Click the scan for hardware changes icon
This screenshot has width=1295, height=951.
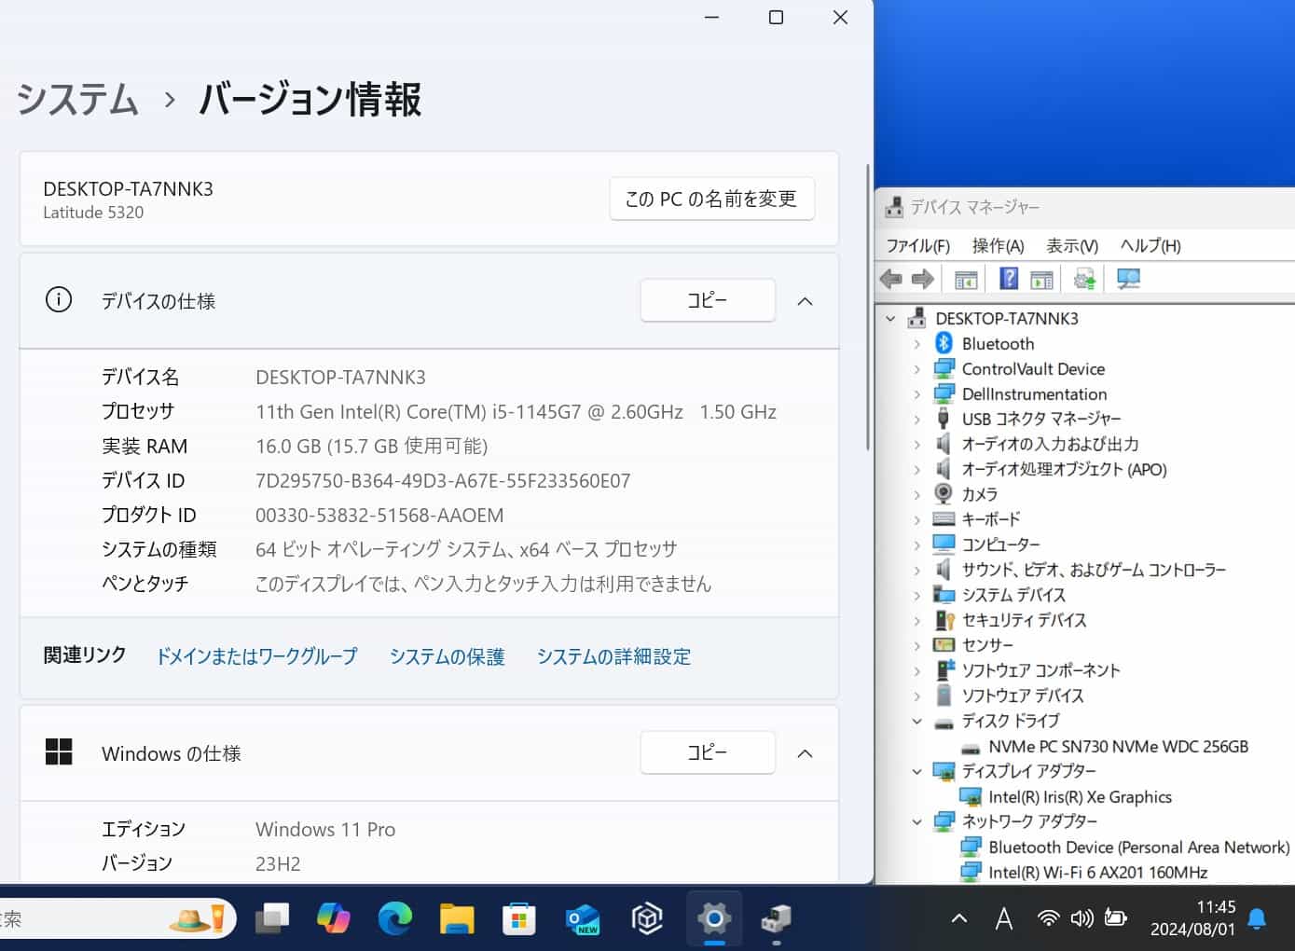click(x=1128, y=279)
